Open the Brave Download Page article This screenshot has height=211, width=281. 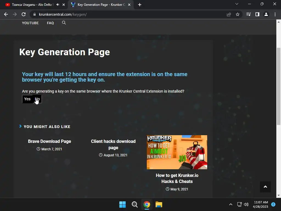(x=49, y=141)
